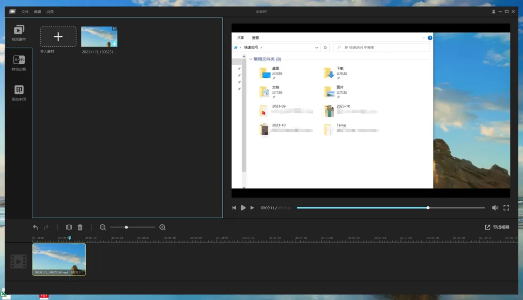Open the user account icon
Screen dimensions: 523x300
pyautogui.click(x=493, y=12)
